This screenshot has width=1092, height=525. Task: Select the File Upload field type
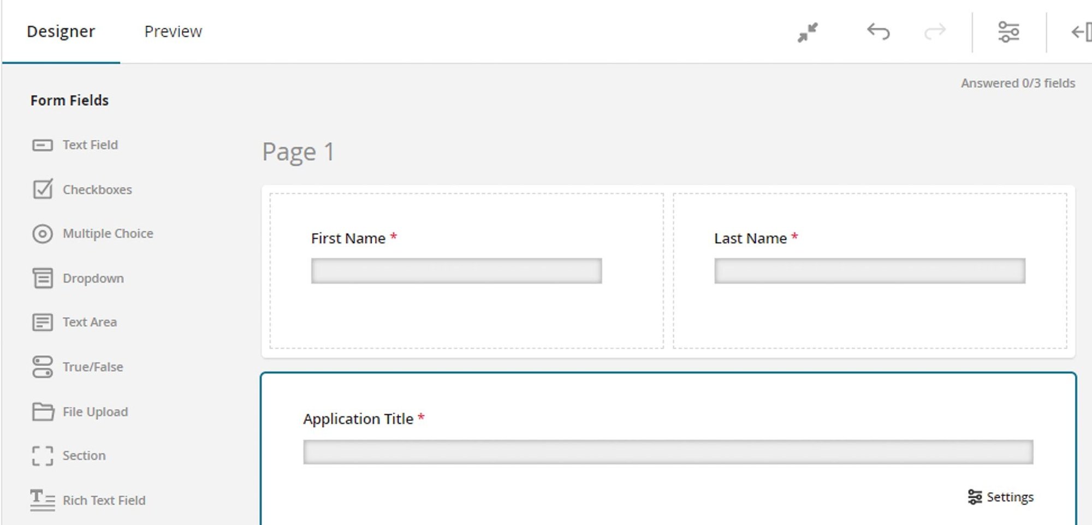[96, 411]
